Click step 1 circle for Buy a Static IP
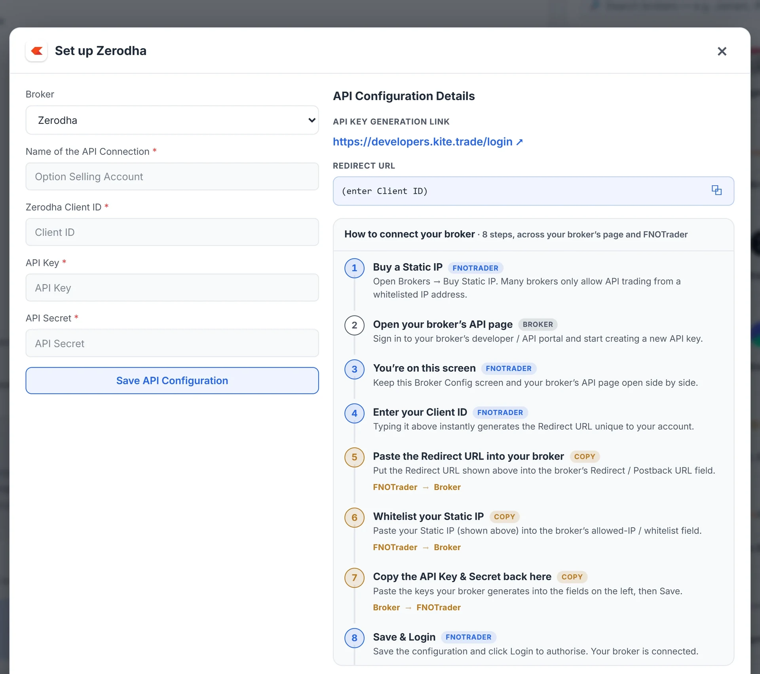 tap(354, 268)
